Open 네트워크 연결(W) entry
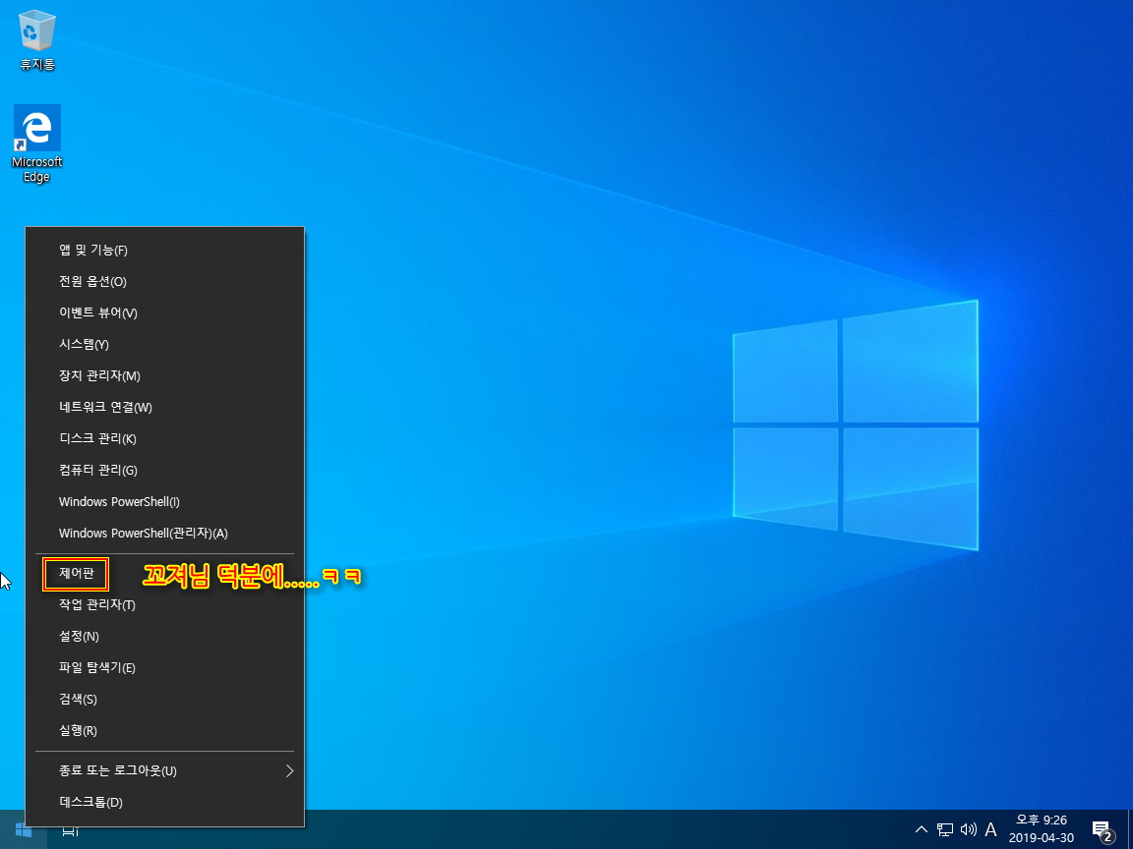Viewport: 1133px width, 849px height. tap(165, 407)
